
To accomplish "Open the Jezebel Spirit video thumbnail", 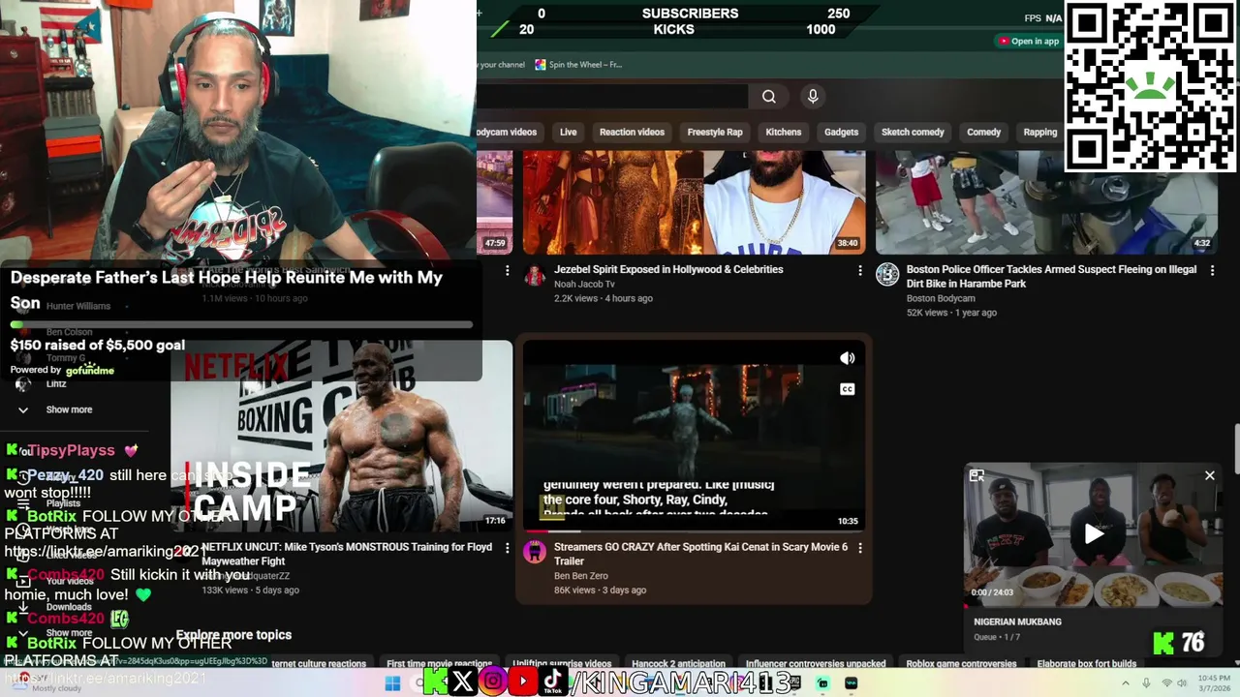I will pos(694,202).
